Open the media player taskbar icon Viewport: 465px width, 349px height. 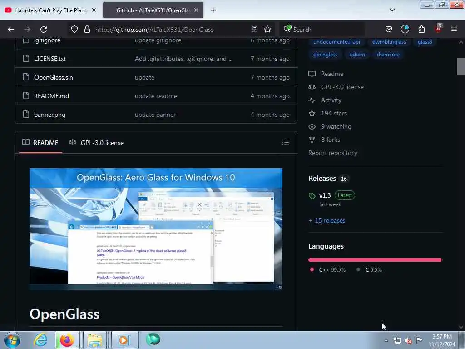(124, 340)
